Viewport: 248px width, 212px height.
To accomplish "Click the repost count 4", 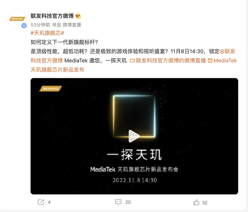I will 49,202.
